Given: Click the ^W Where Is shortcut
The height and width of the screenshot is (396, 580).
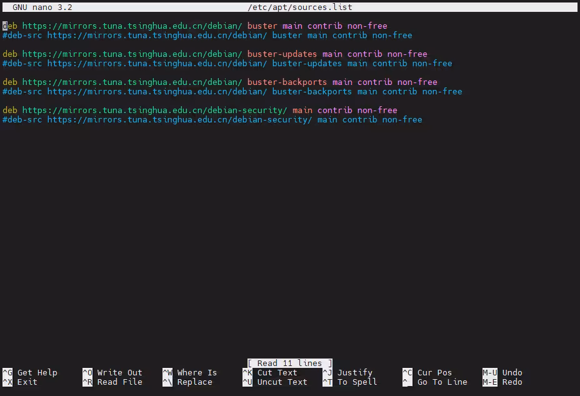Looking at the screenshot, I should click(x=190, y=372).
